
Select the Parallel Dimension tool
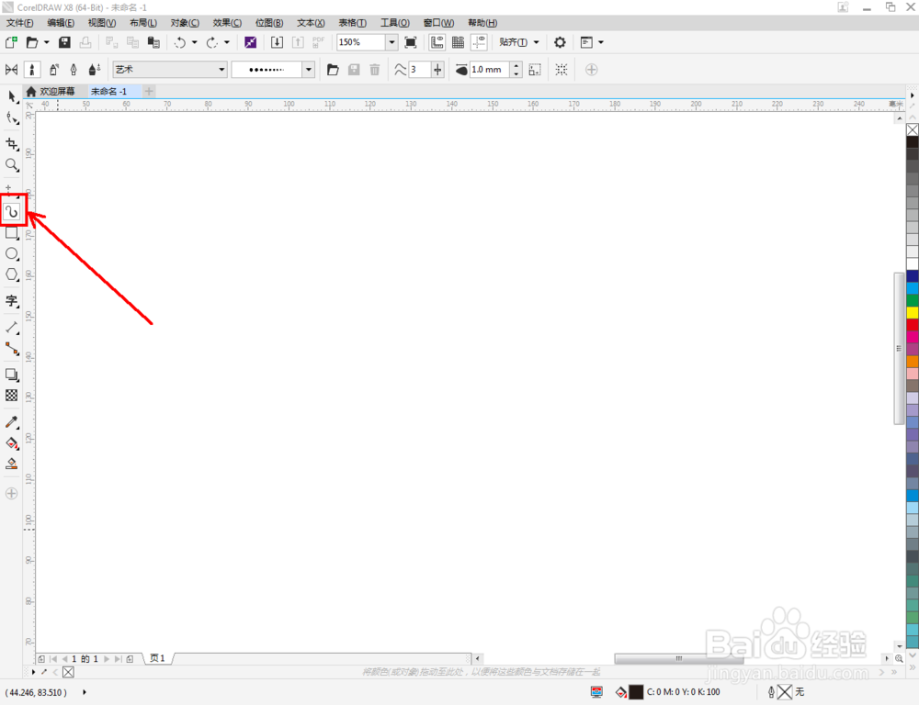coord(12,328)
